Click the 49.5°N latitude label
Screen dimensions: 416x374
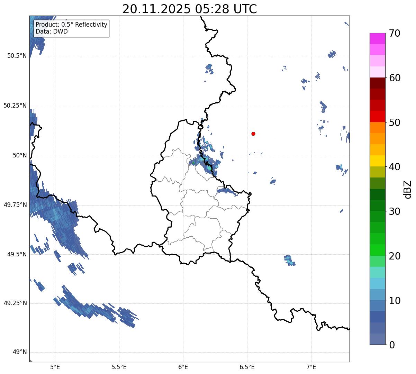coord(17,254)
